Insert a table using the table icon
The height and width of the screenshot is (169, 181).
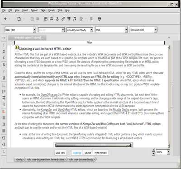(46, 19)
